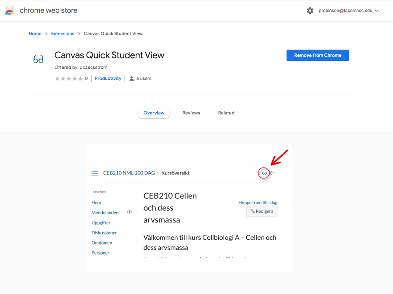Toggle the crossed-eye icon beside Meddelanden

click(129, 212)
